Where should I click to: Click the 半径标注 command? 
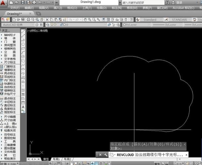pyautogui.click(x=8, y=102)
